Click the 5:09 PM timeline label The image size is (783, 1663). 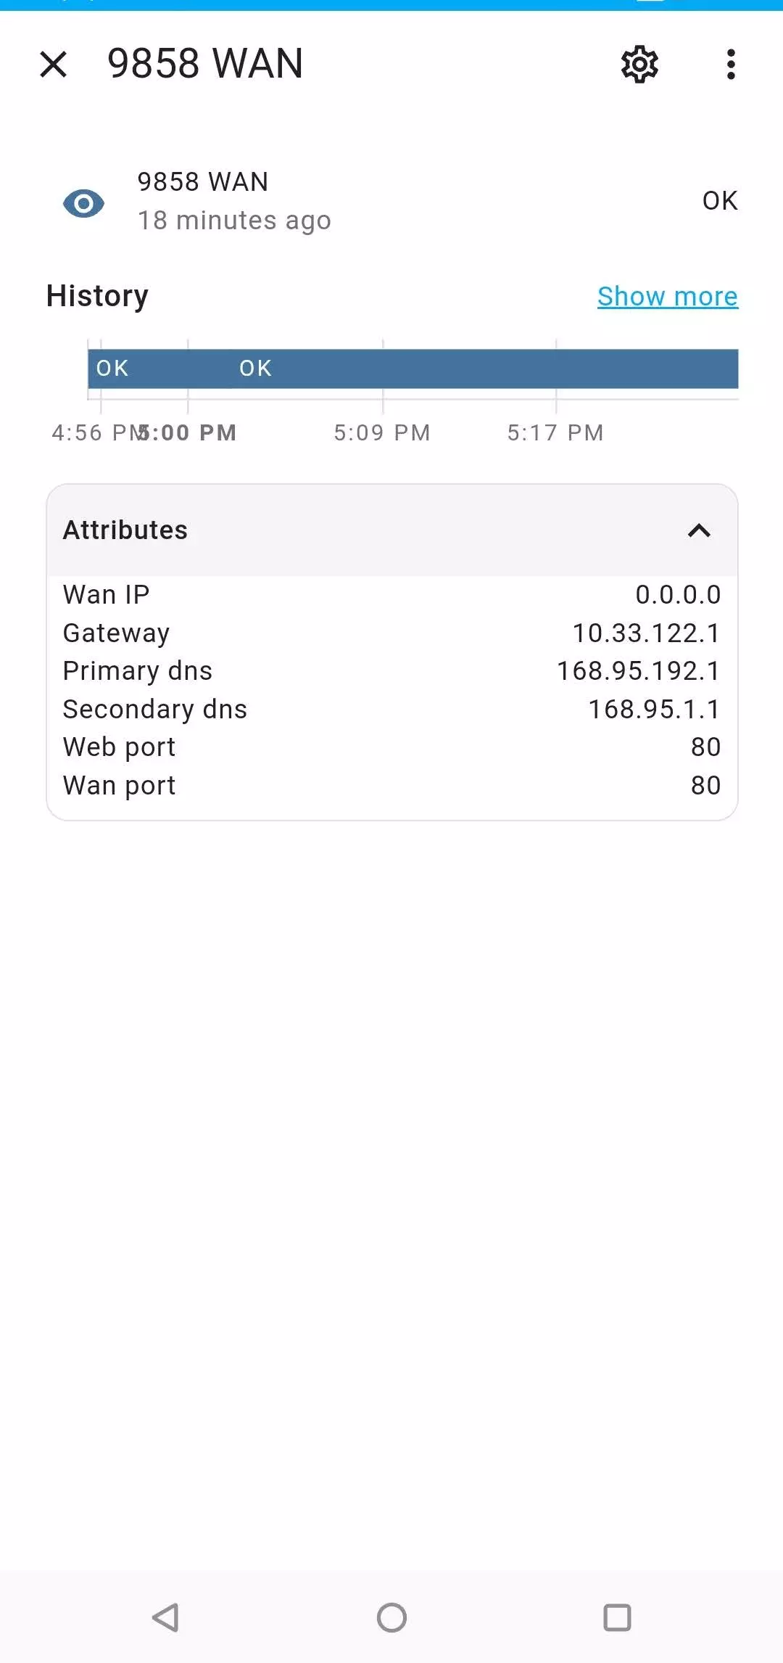pos(382,433)
